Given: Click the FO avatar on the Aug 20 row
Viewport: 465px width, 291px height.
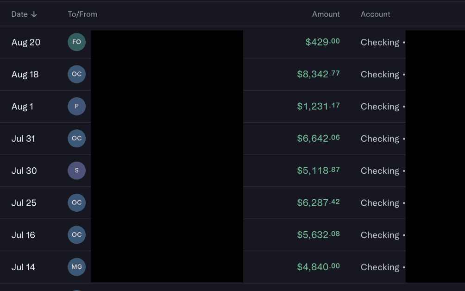Looking at the screenshot, I should tap(77, 42).
